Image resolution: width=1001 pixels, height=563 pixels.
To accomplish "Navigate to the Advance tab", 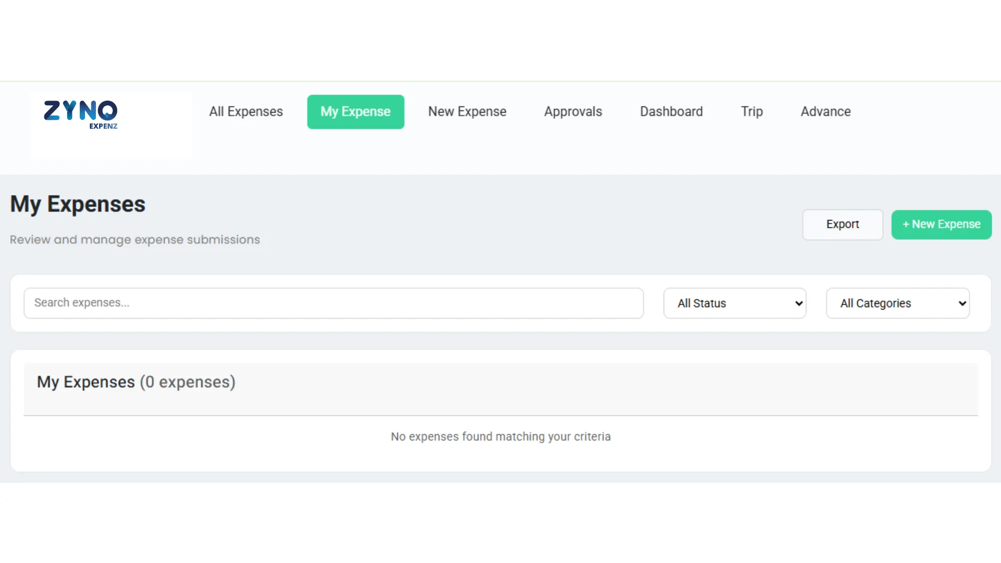I will [x=826, y=112].
